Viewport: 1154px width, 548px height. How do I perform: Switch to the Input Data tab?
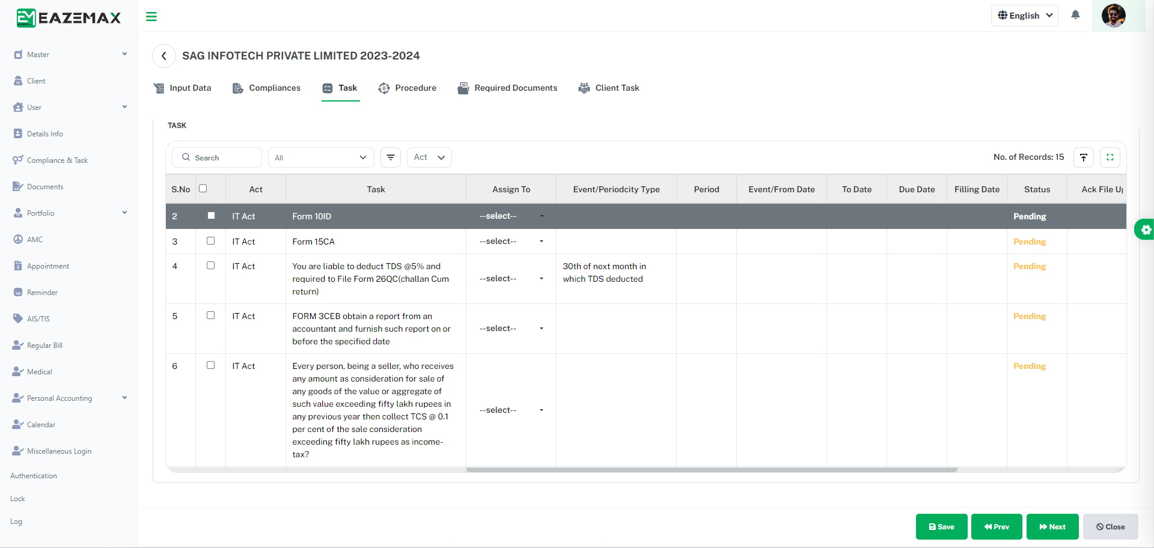182,88
